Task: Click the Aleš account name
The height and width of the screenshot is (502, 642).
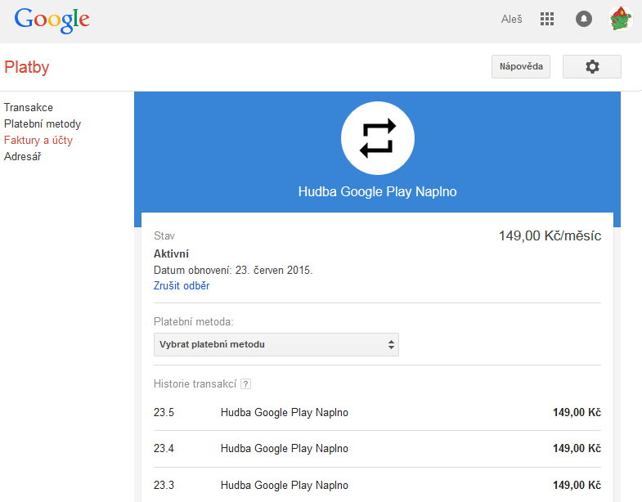Action: click(x=512, y=20)
